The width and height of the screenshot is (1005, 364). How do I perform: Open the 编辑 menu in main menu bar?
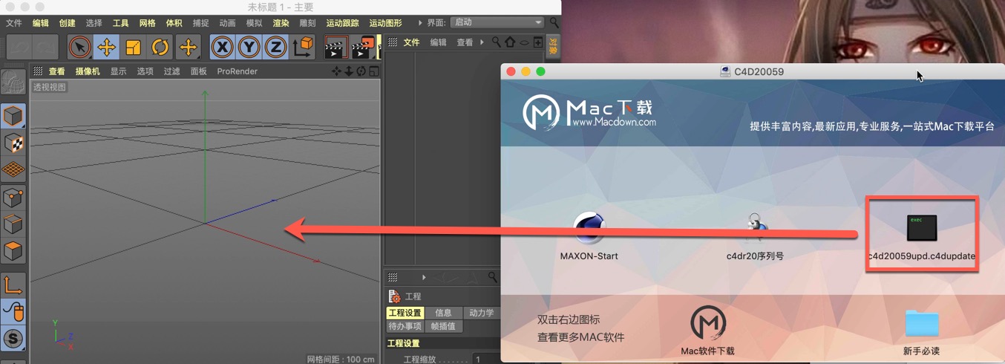pyautogui.click(x=41, y=23)
